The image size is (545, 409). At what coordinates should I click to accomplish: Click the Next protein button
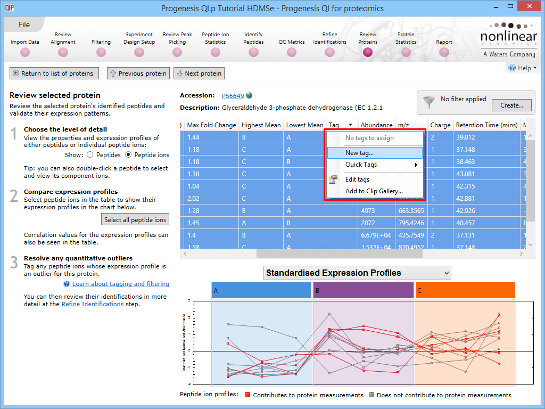pos(199,73)
